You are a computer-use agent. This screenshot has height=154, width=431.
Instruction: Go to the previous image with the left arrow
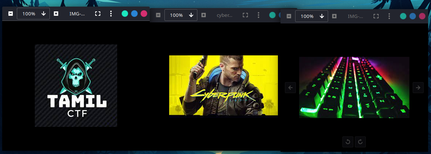tap(290, 88)
